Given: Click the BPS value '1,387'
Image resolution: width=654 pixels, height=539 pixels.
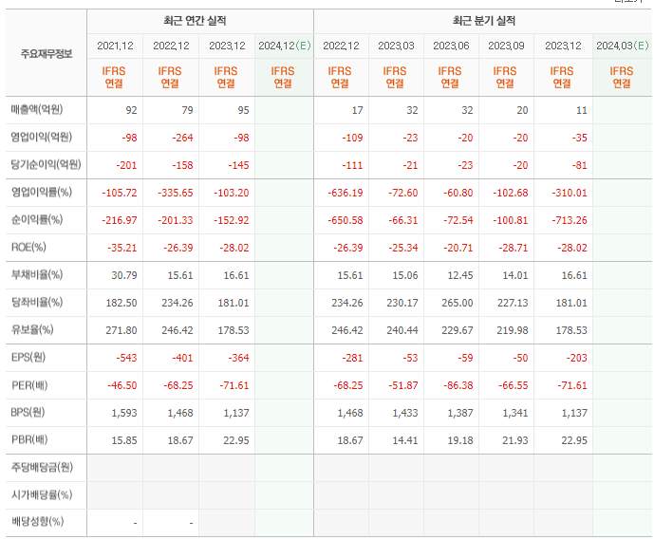Looking at the screenshot, I should click(460, 413).
